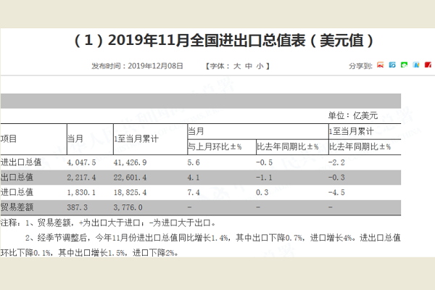Click the unit label 单位：亿美元
Image resolution: width=435 pixels, height=290 pixels.
click(x=353, y=115)
